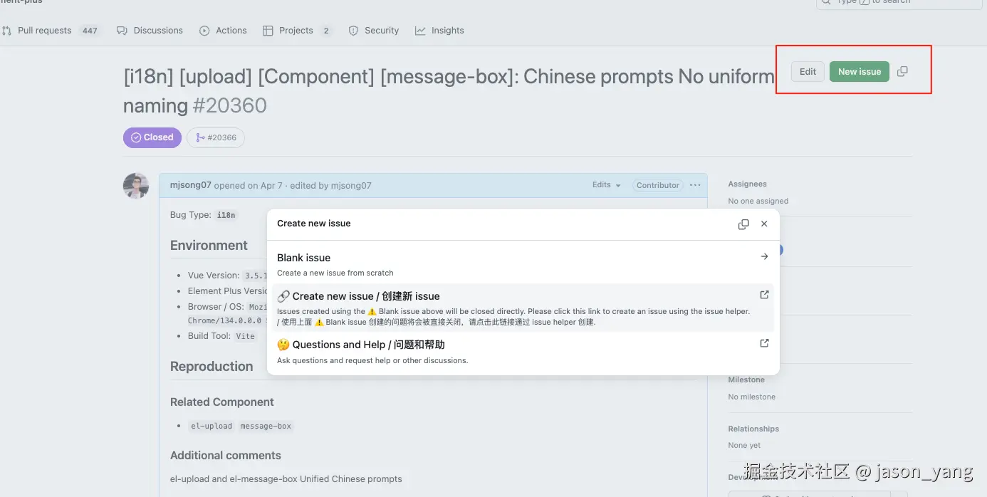Expand the Edits dropdown
The image size is (987, 497).
[607, 185]
